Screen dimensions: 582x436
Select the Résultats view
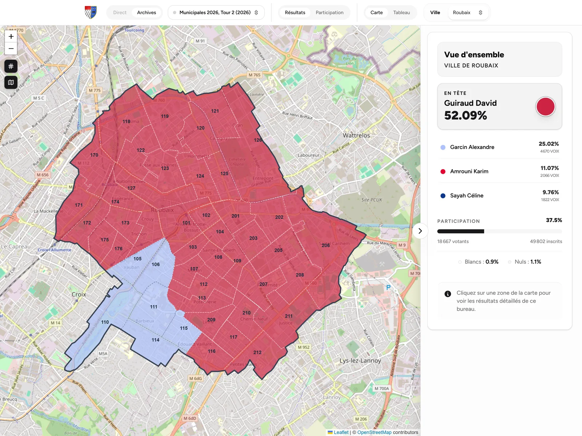point(295,12)
